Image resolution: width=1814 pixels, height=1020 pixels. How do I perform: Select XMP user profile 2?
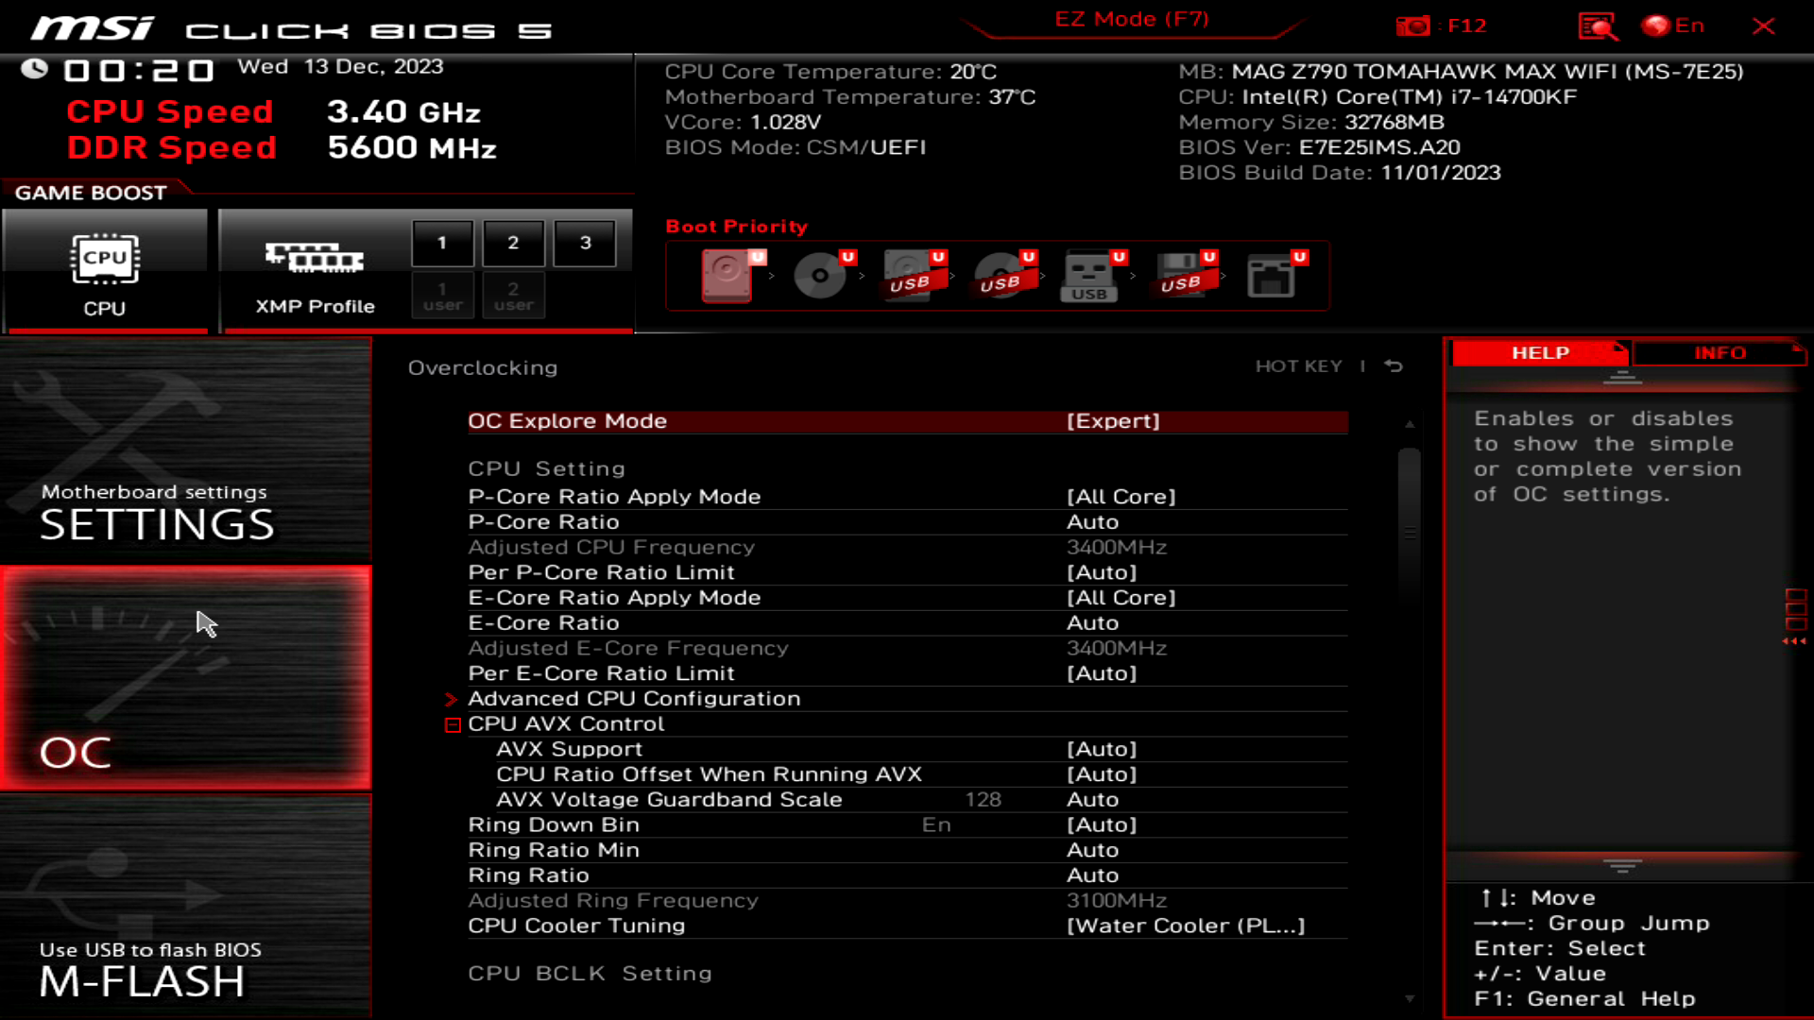pos(513,296)
